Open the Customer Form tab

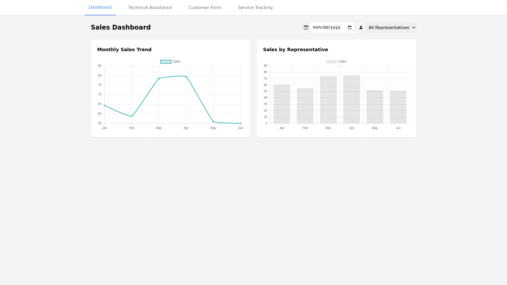pos(205,7)
